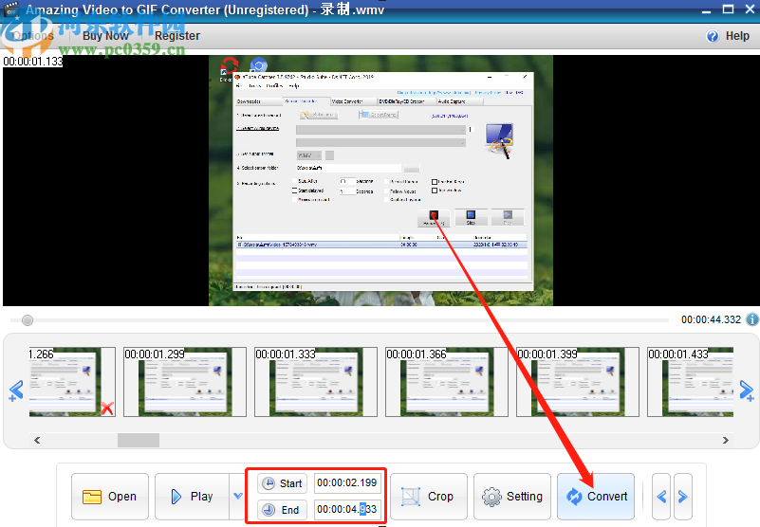Select the 00:00:01.299 frame thumbnail
760x527 pixels.
point(185,382)
